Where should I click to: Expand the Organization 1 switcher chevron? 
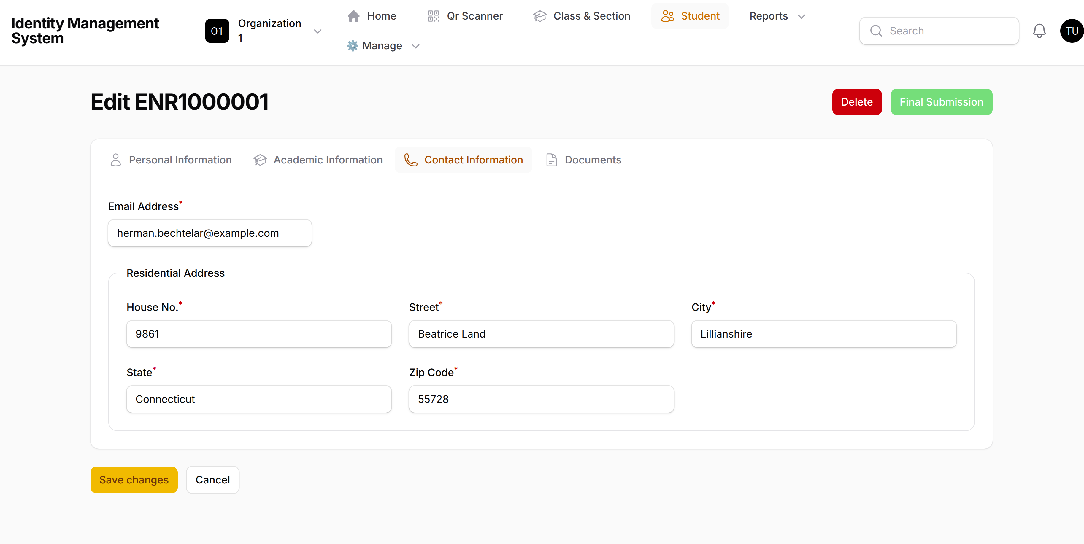pyautogui.click(x=318, y=31)
